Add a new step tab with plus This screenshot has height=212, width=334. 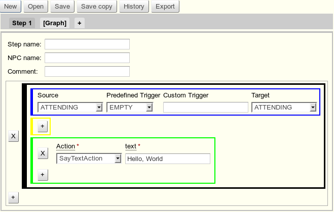pos(80,23)
